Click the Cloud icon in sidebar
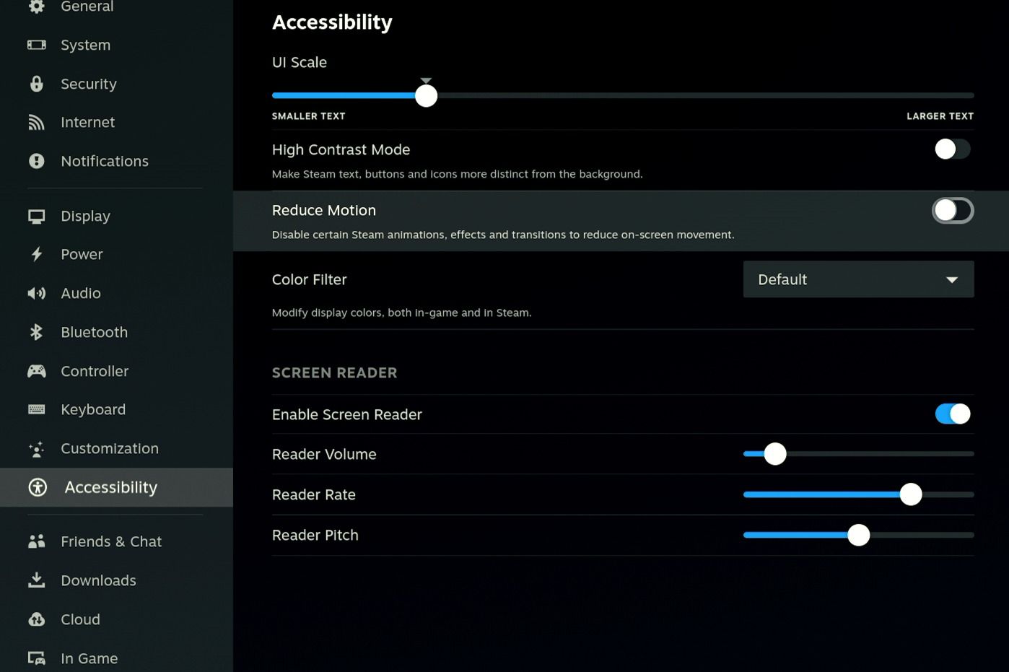 [x=36, y=619]
